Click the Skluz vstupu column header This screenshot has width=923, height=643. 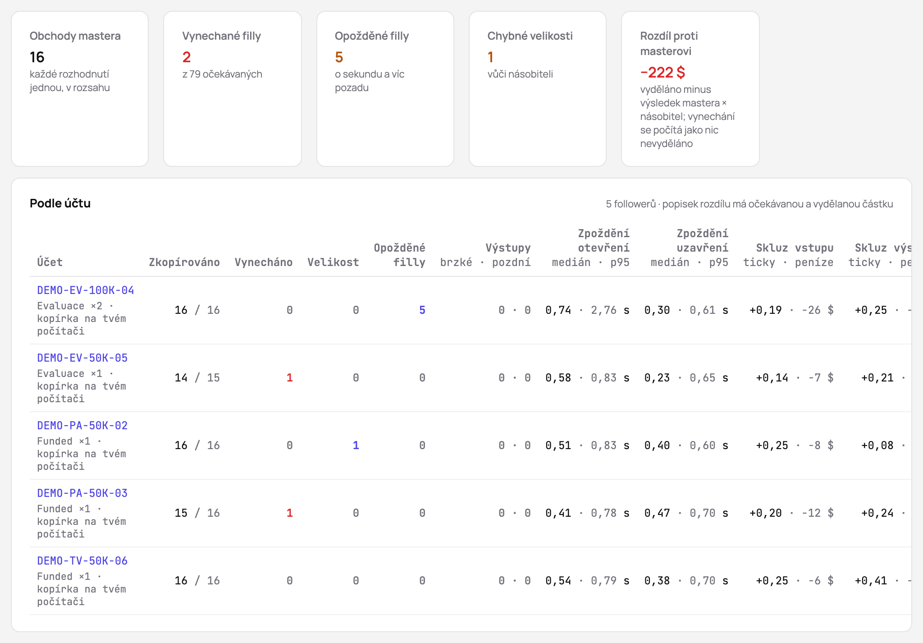[788, 255]
